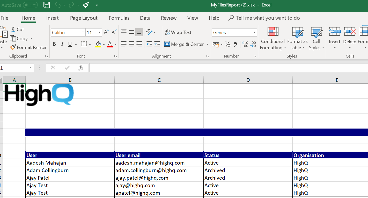368x198 pixels.
Task: Toggle the AutoSave switch
Action: click(30, 5)
